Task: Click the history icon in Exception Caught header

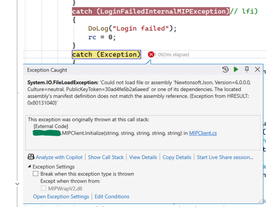Action: (225, 69)
